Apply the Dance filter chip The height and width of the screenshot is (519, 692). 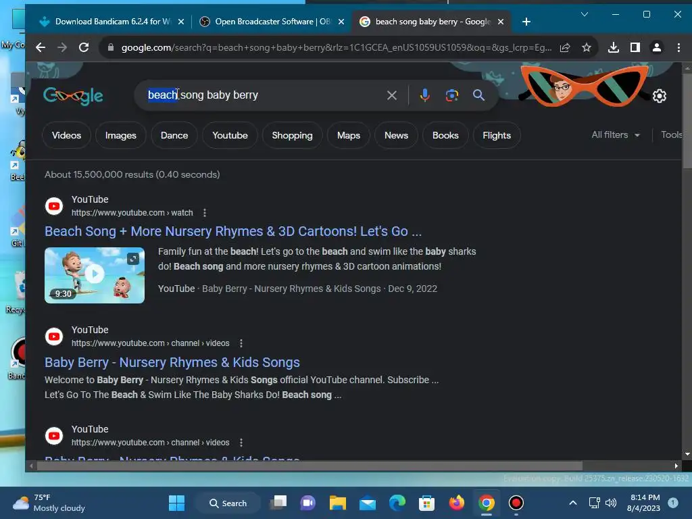click(174, 135)
